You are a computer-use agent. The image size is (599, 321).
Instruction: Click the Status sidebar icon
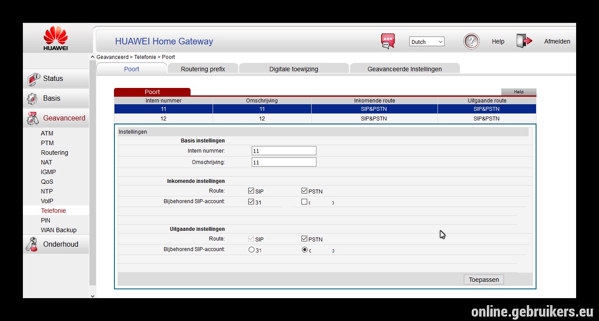coord(33,79)
